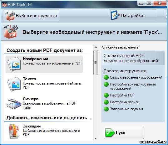The height and width of the screenshot is (145, 168).
Task: Click the large PDF toolbox header icon
Action: coord(11,32)
